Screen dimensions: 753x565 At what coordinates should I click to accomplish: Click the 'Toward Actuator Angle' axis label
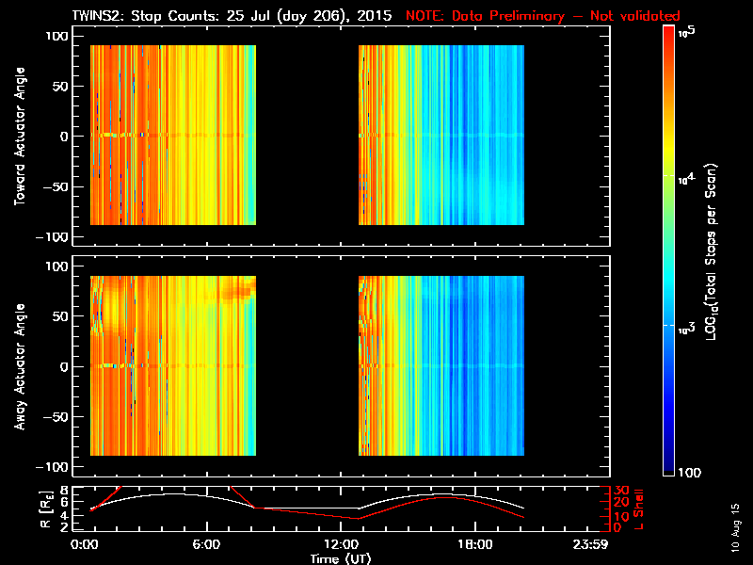[18, 137]
